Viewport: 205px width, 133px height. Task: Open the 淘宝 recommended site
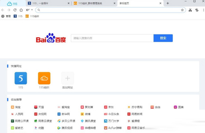point(16,107)
